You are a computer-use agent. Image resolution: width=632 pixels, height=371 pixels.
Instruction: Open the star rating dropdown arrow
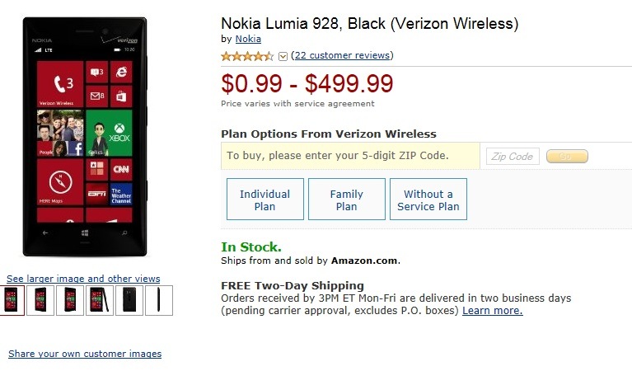[283, 56]
